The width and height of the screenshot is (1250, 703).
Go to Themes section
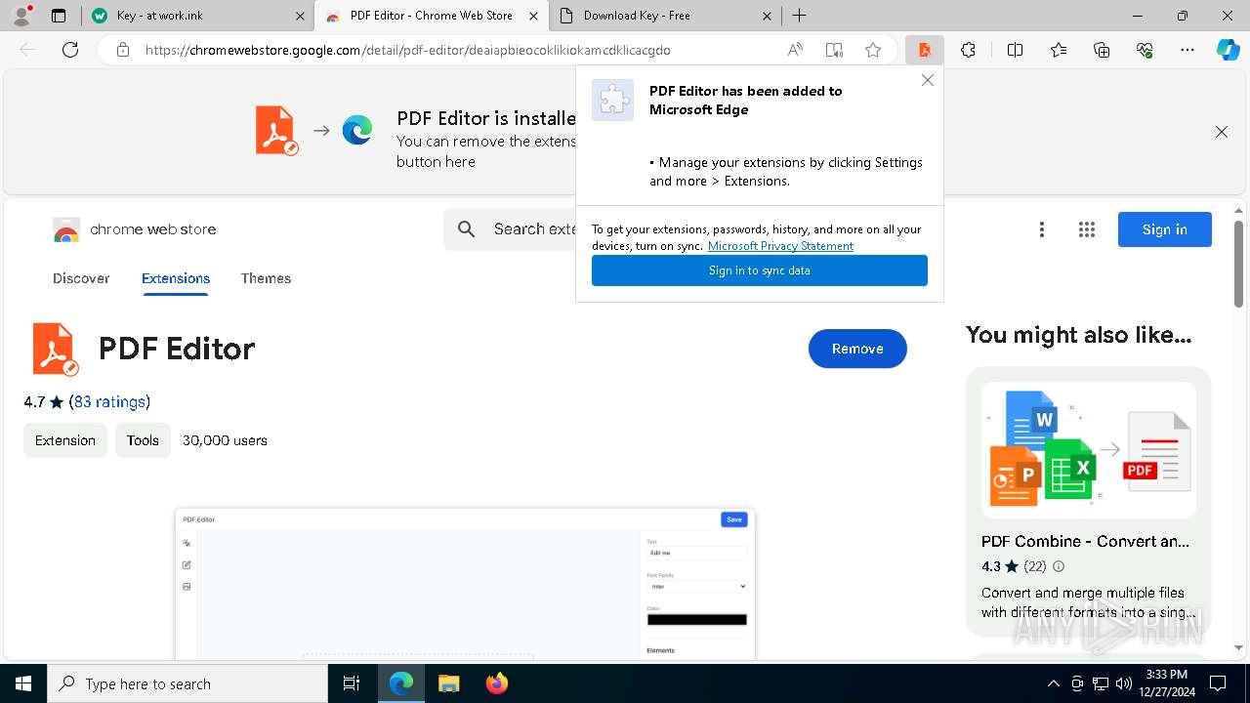[x=266, y=278]
